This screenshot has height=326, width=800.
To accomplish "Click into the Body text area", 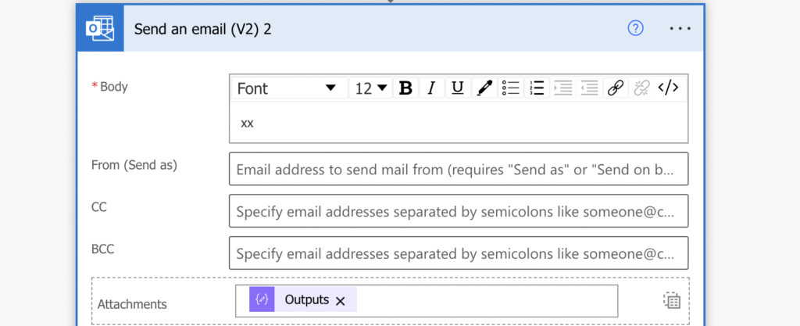I will click(459, 123).
